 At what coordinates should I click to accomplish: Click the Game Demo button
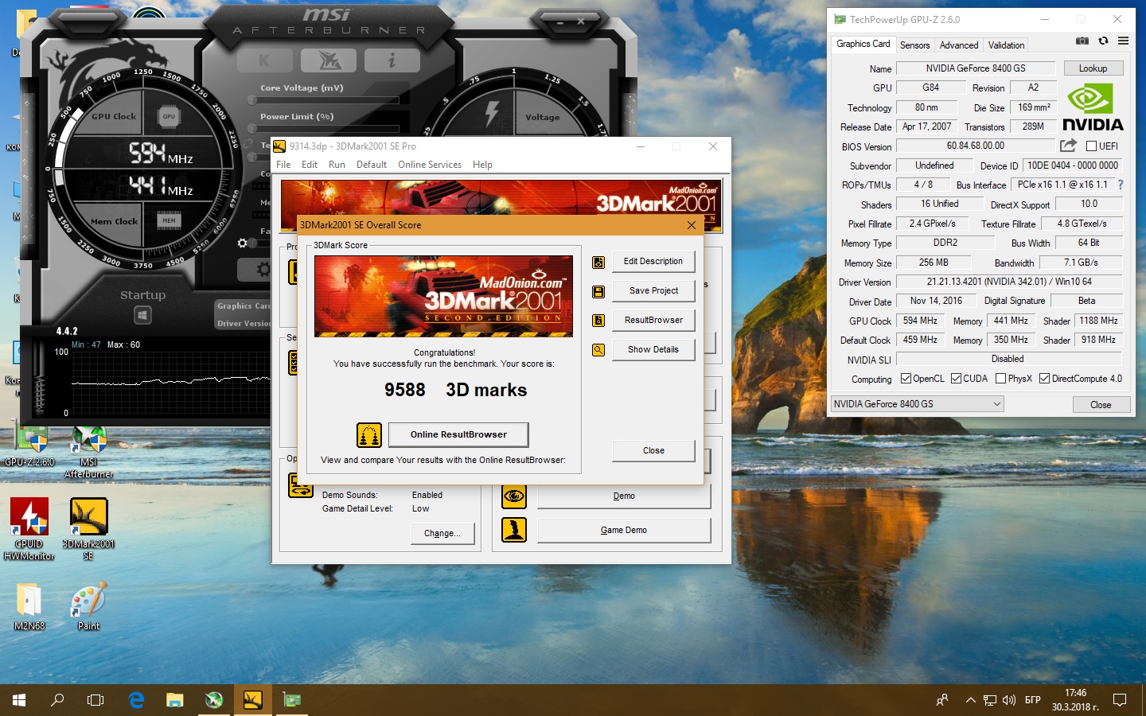click(624, 531)
